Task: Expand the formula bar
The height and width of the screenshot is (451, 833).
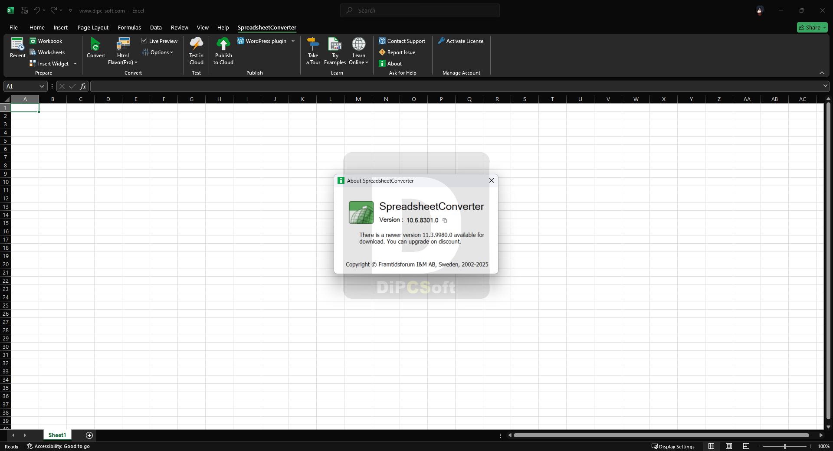Action: [825, 86]
